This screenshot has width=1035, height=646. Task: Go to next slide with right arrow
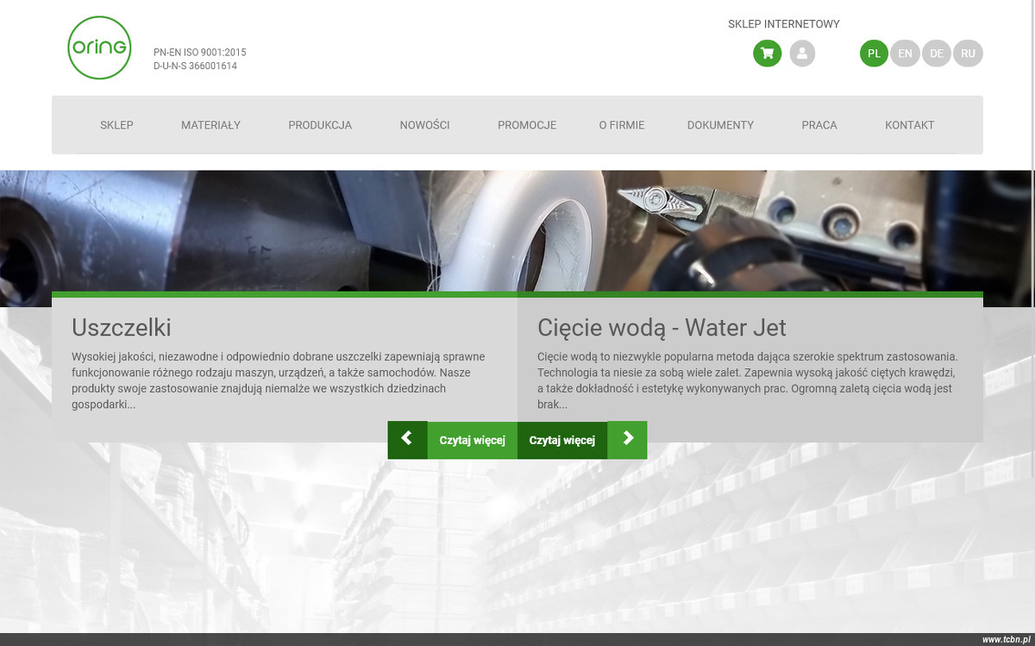[627, 440]
